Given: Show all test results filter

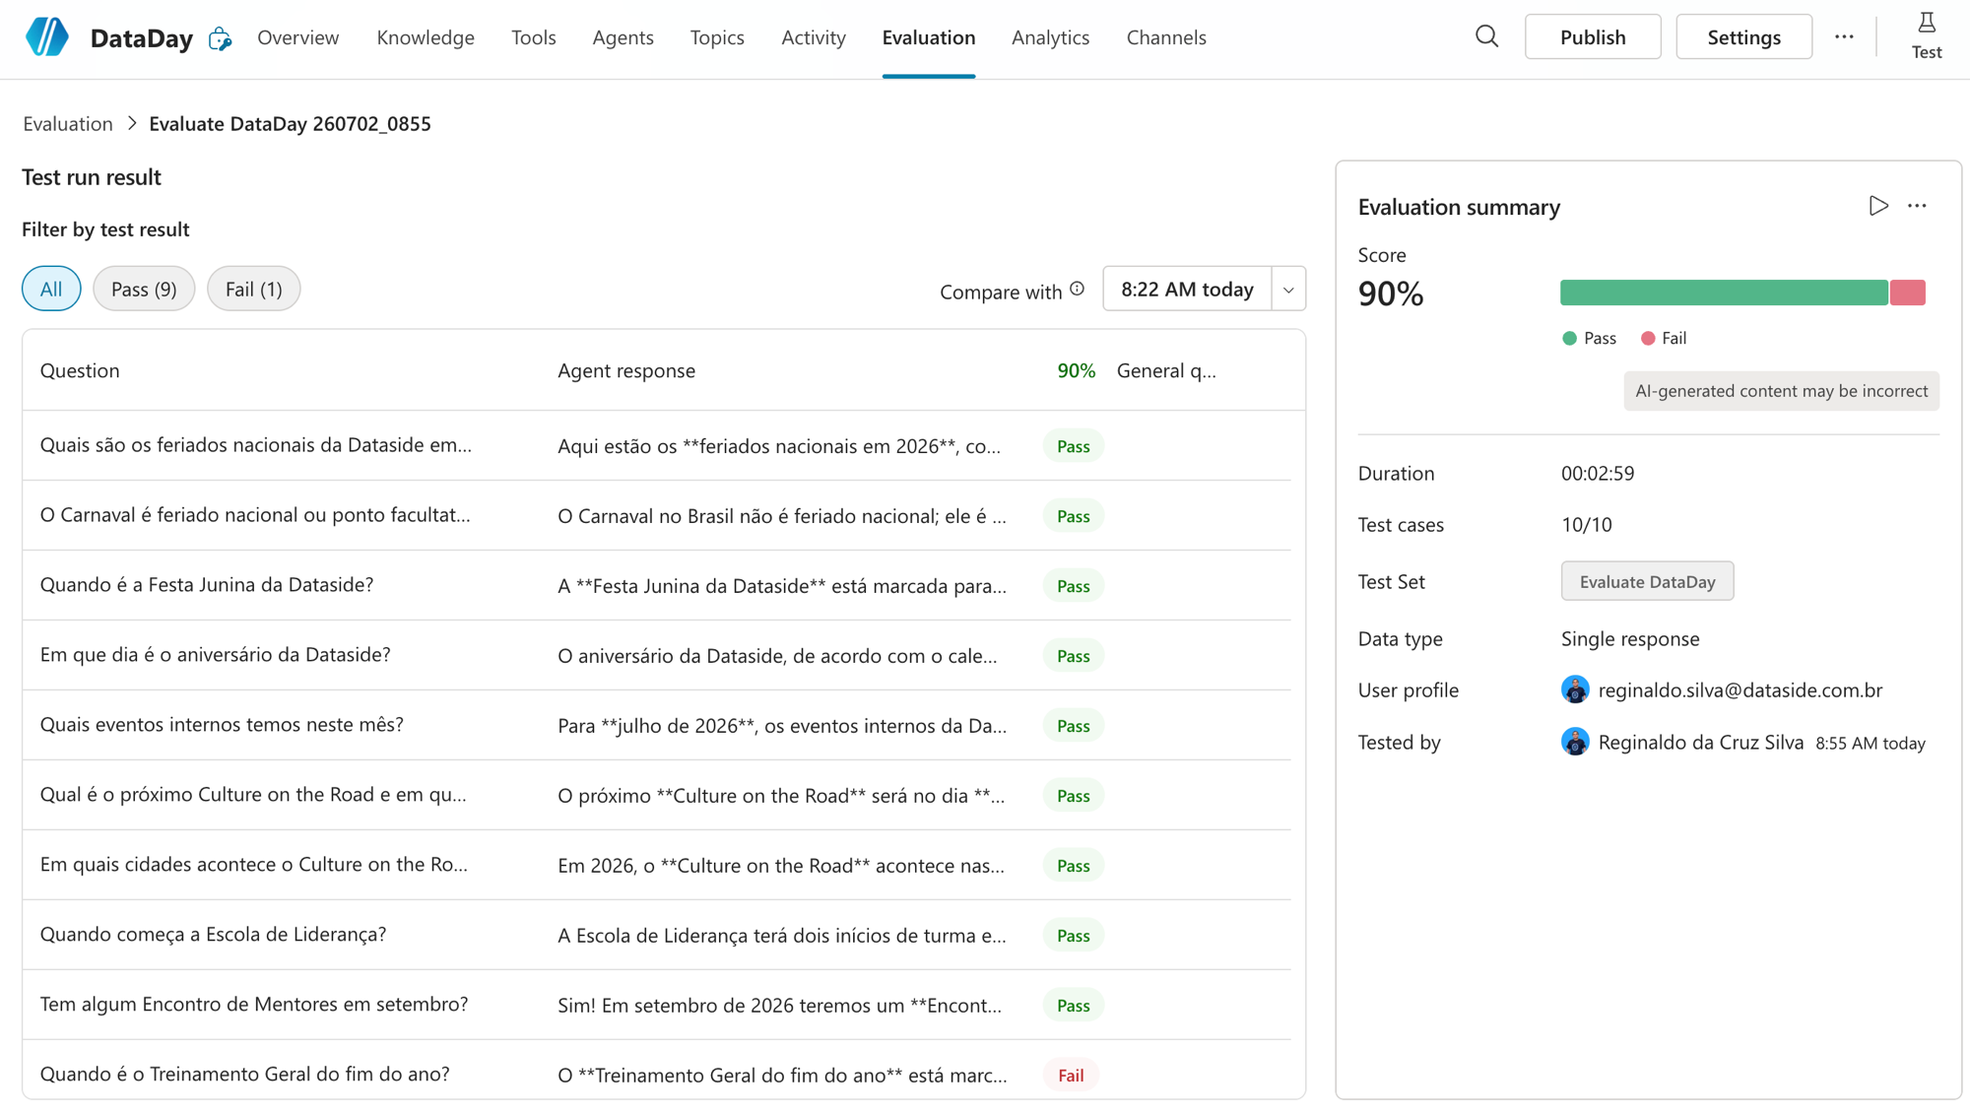Looking at the screenshot, I should (51, 289).
